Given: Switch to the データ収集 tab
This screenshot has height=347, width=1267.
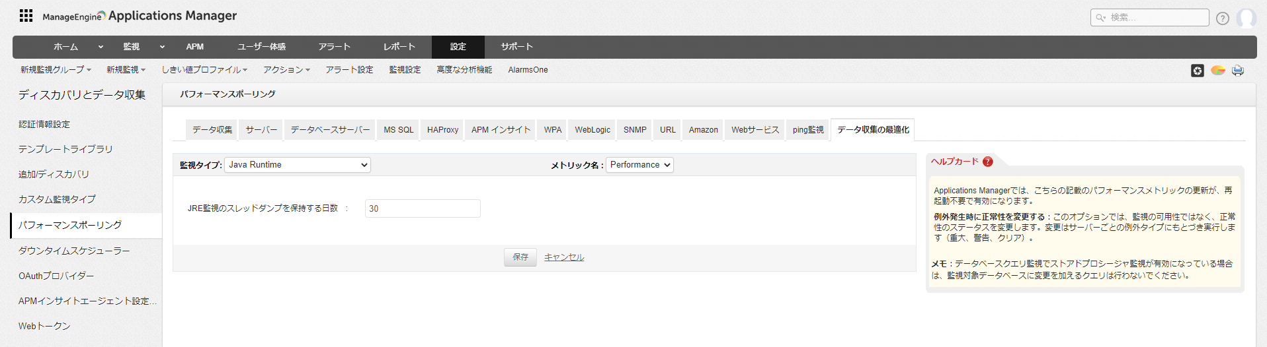Looking at the screenshot, I should (x=212, y=130).
